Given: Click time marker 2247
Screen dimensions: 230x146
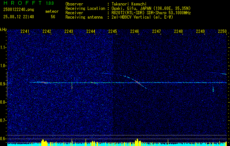Looking at the screenshot, I should (157, 31).
